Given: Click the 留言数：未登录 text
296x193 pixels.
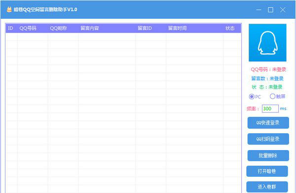Looking at the screenshot, I should (267, 78).
